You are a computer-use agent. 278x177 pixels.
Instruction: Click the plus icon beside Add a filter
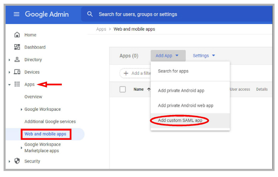[x=126, y=73]
